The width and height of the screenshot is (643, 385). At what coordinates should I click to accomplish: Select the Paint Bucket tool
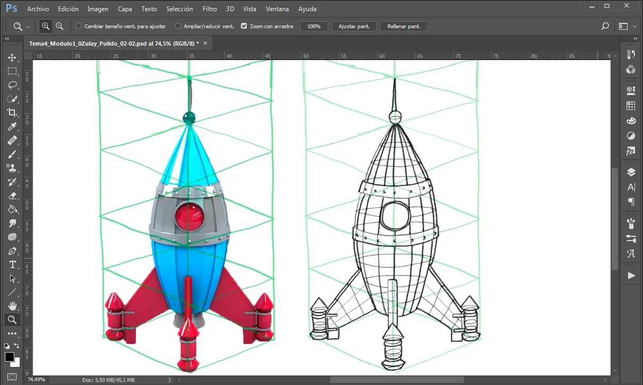12,209
